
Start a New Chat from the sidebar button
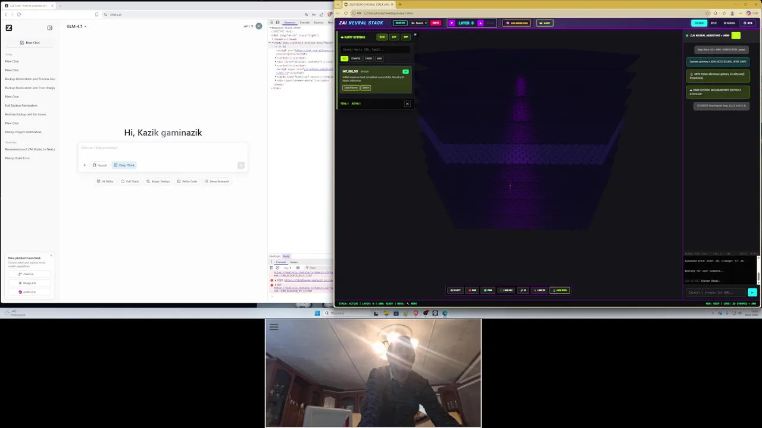pyautogui.click(x=30, y=42)
